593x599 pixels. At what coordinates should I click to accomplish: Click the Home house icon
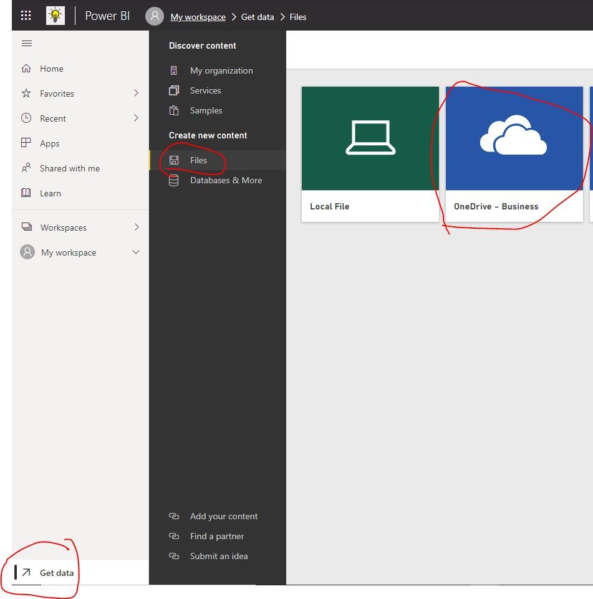pyautogui.click(x=26, y=69)
